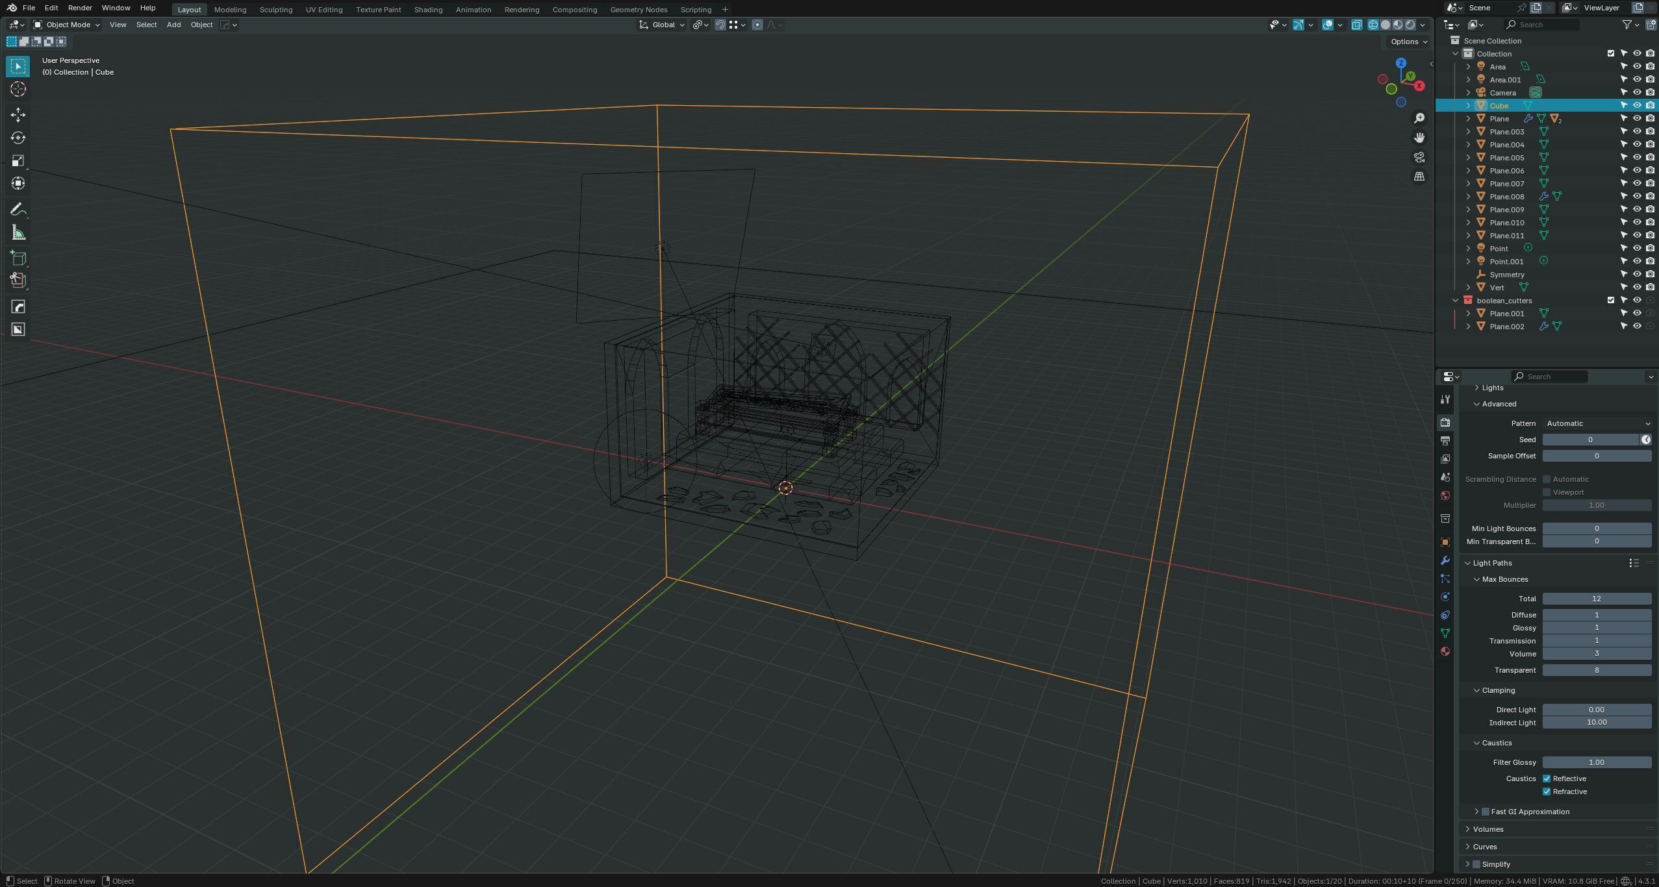Switch to the Shading workspace tab
1659x887 pixels.
pos(427,10)
